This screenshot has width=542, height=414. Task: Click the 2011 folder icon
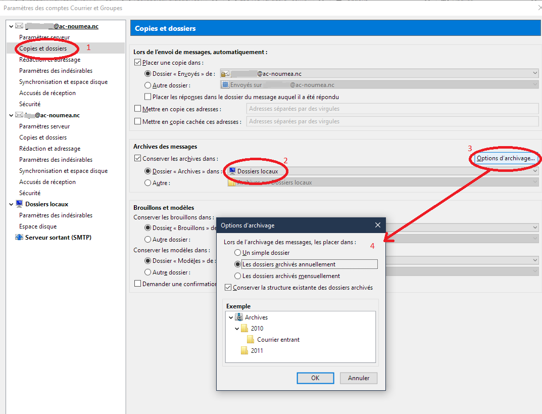click(x=244, y=351)
